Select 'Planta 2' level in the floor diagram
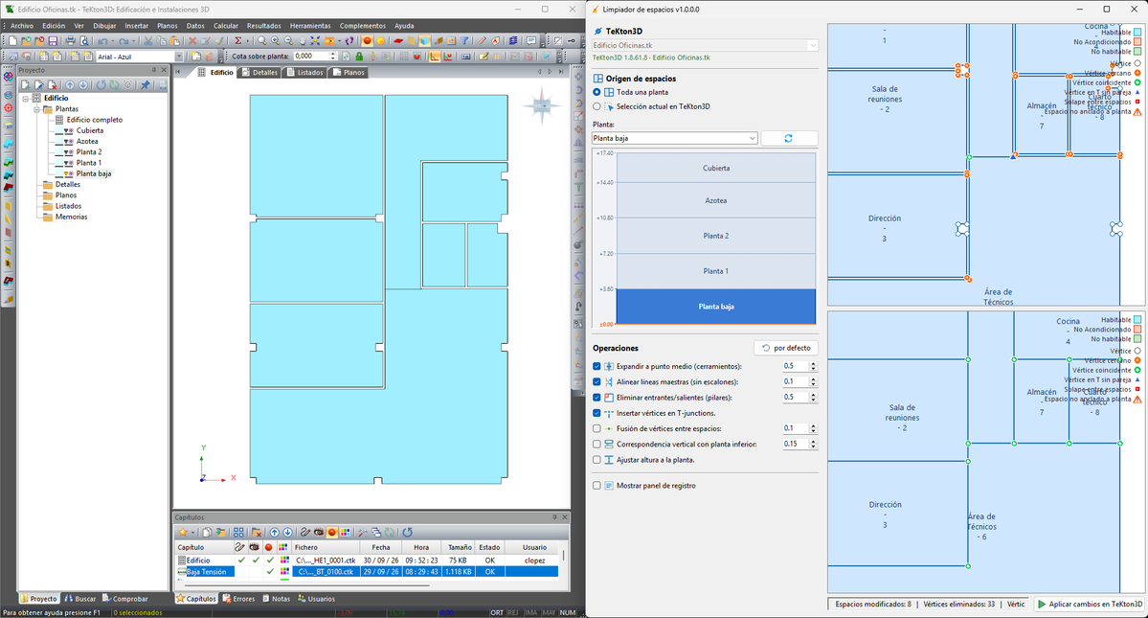The width and height of the screenshot is (1148, 618). click(716, 236)
